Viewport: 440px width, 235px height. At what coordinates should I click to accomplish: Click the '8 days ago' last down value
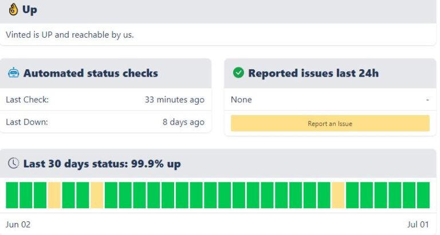(x=183, y=122)
